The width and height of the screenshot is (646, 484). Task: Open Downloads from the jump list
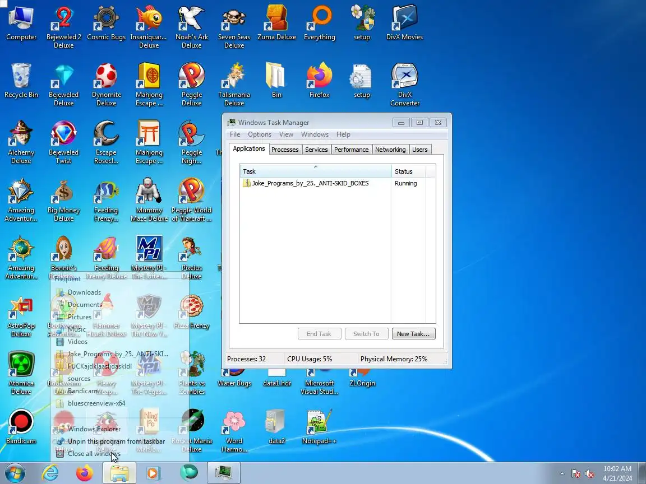[x=119, y=292]
